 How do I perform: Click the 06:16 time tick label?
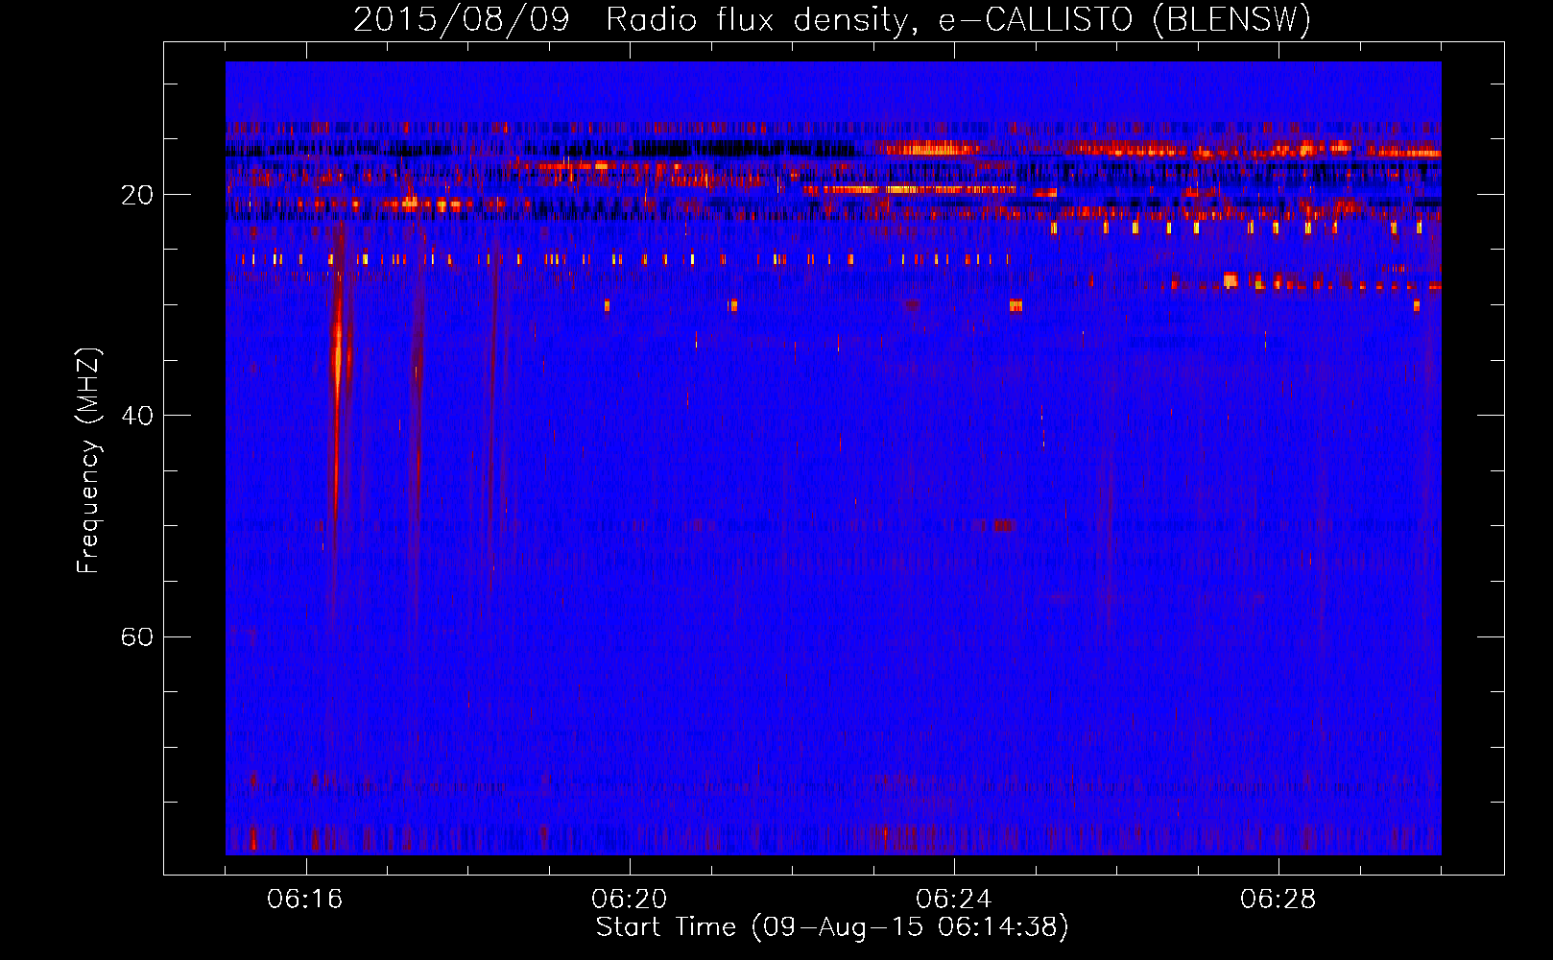tap(305, 900)
